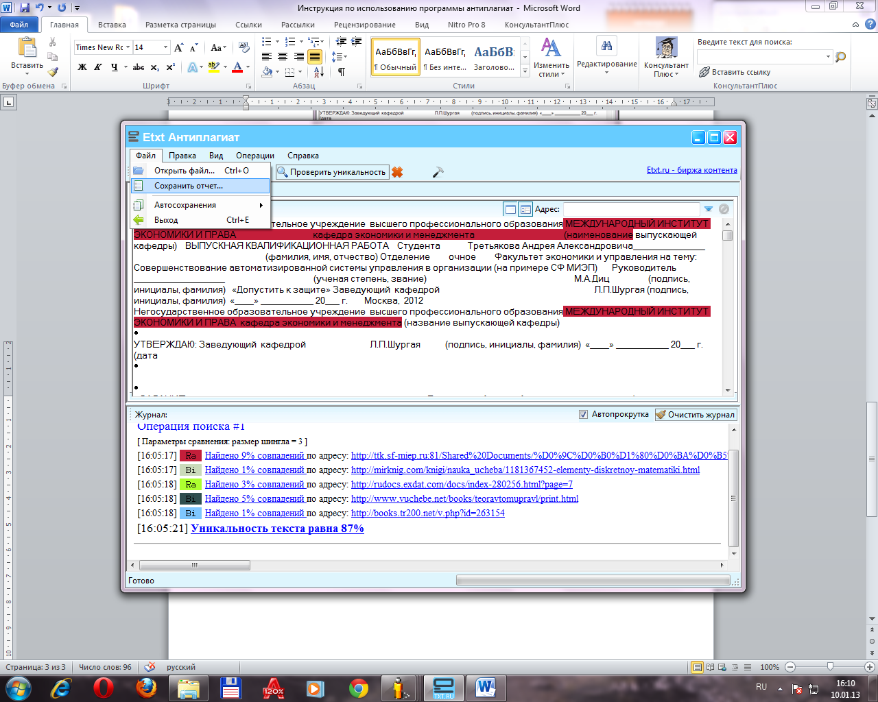Click the Очистить журнал button

[x=696, y=414]
